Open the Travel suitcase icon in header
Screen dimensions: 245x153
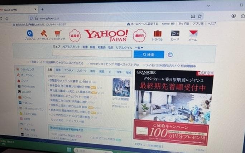(158, 33)
